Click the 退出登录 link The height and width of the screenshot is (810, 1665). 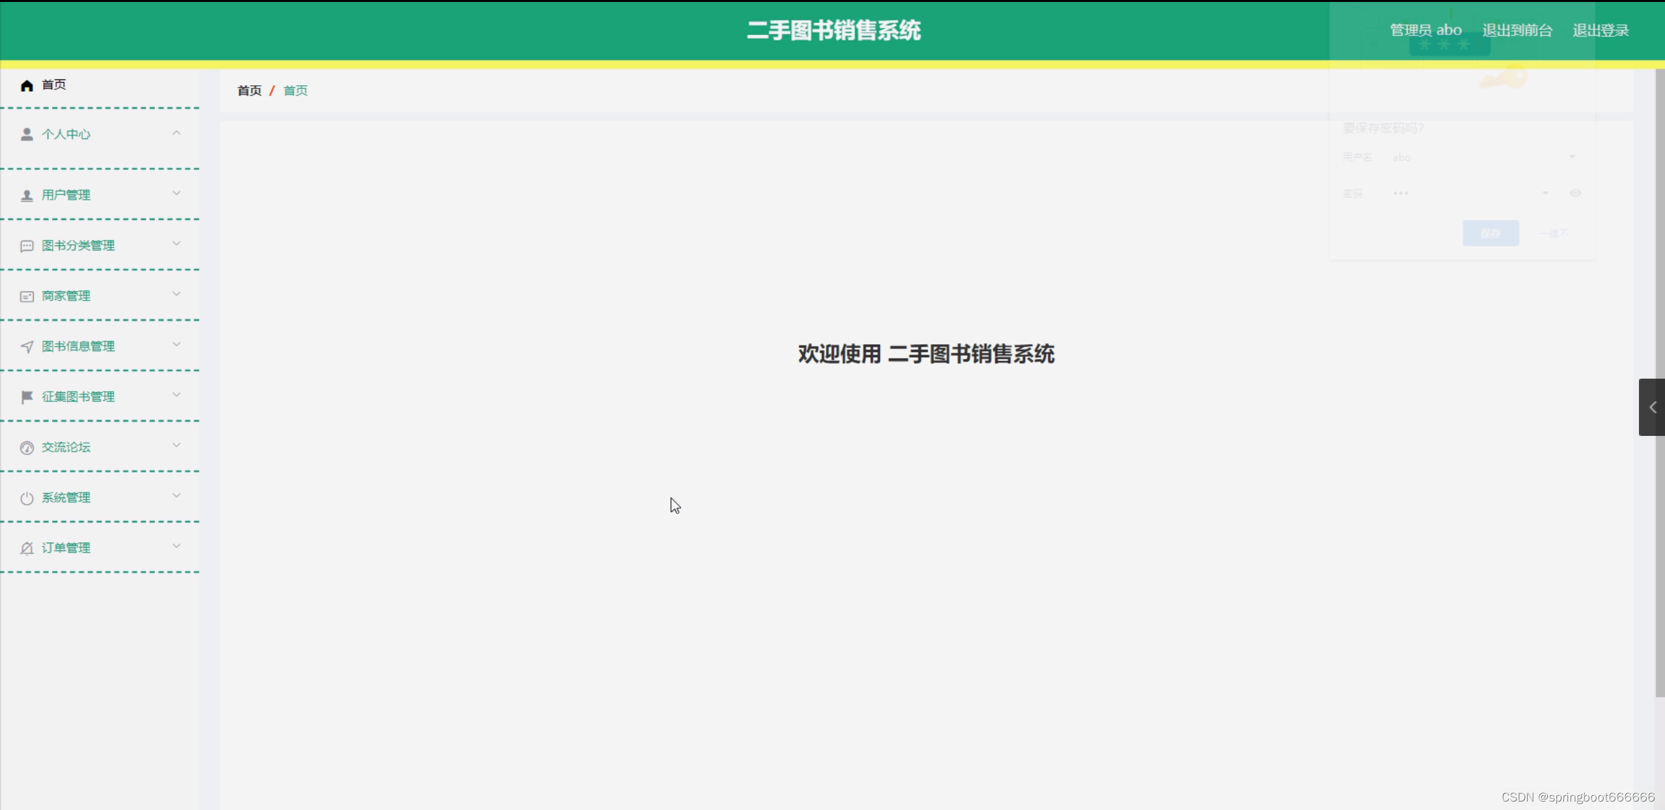[x=1601, y=30]
